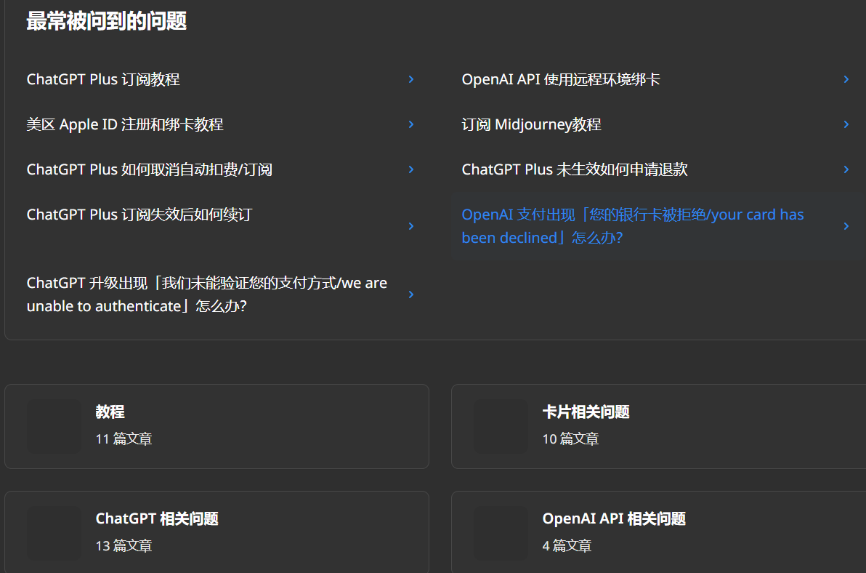
Task: Click the arrow next to "美区 Apple ID 注册和绑卡教程"
Action: [411, 125]
